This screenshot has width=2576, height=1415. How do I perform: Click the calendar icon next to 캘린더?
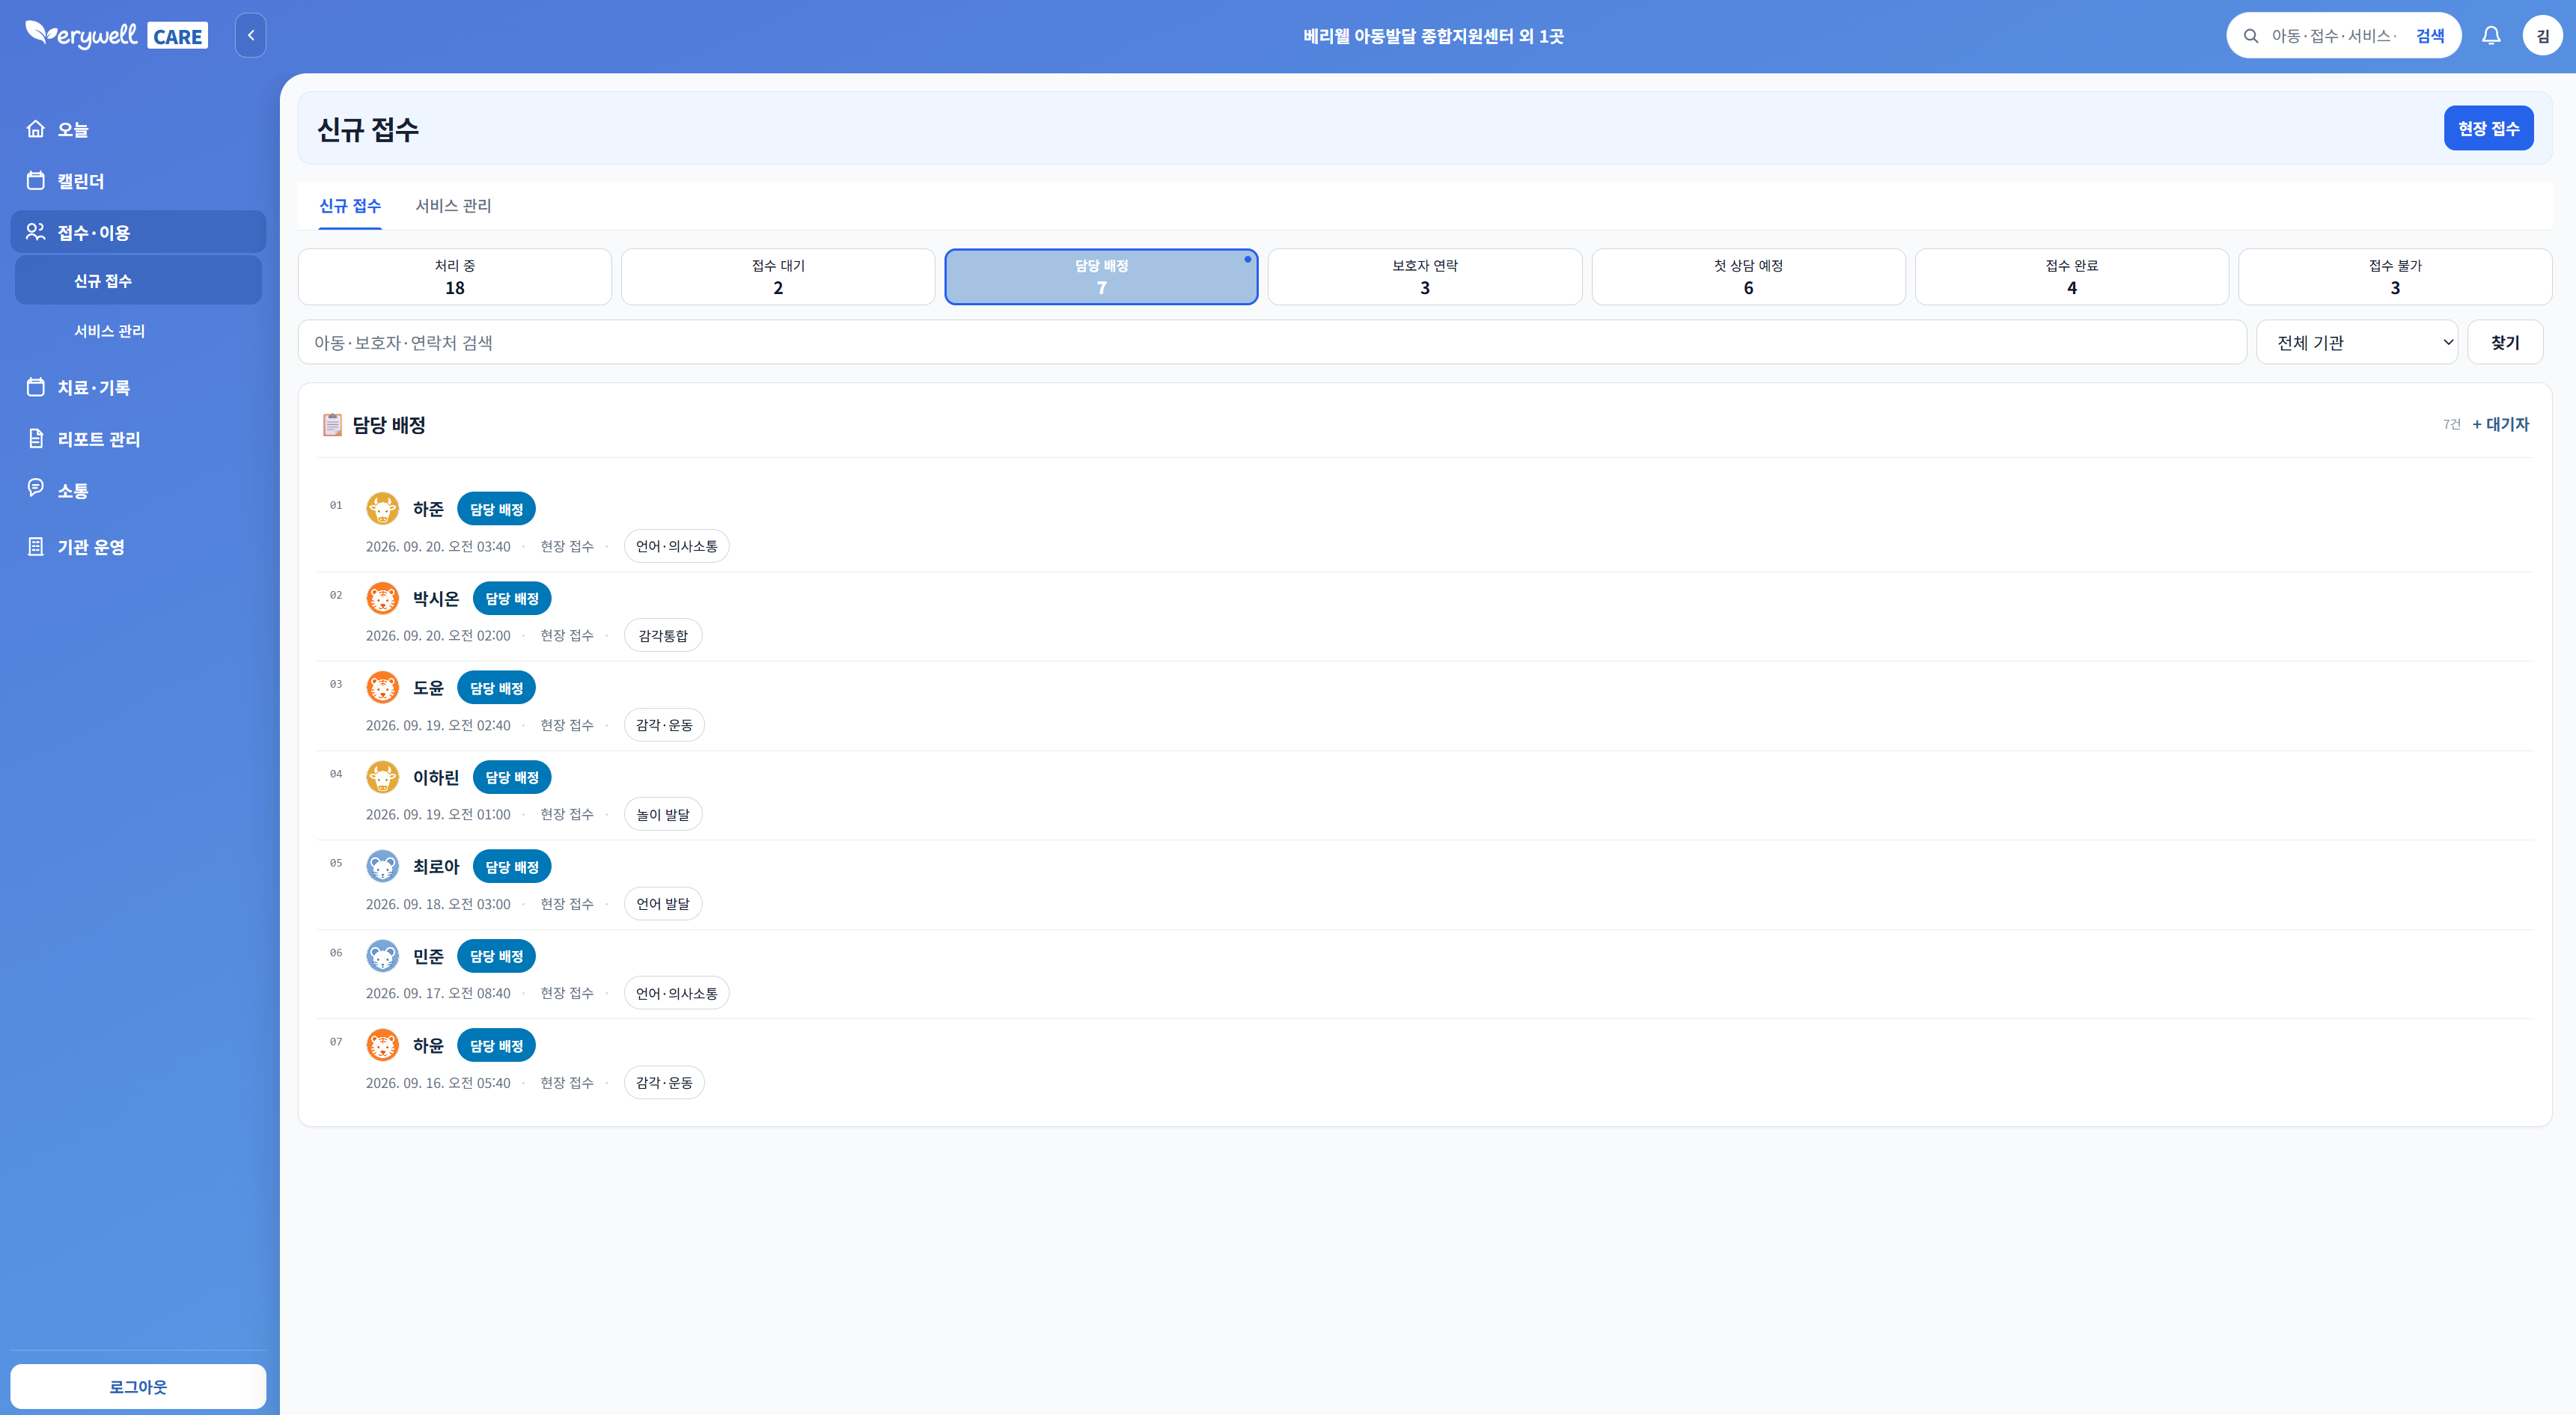click(x=36, y=181)
